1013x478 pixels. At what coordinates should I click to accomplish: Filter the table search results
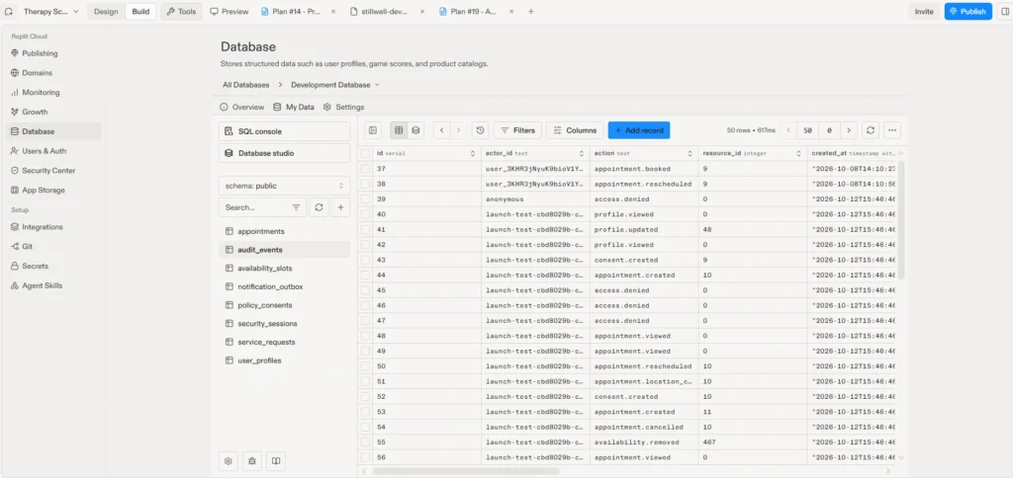(296, 207)
